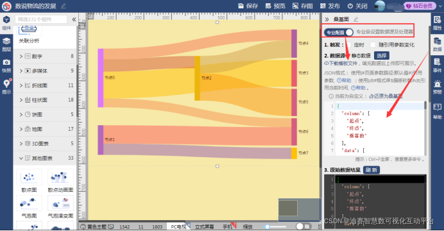
Task: Check the 随引用参数变化 checkbox
Action: 373,45
